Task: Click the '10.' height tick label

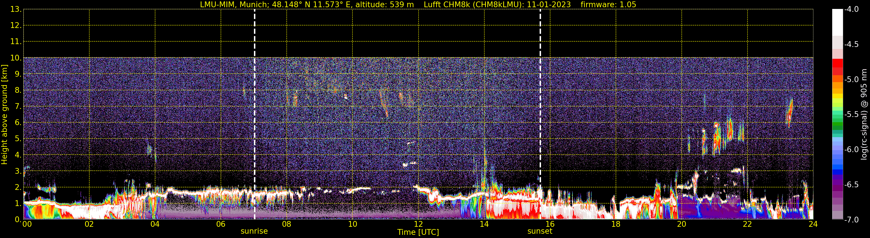Action: coord(16,58)
